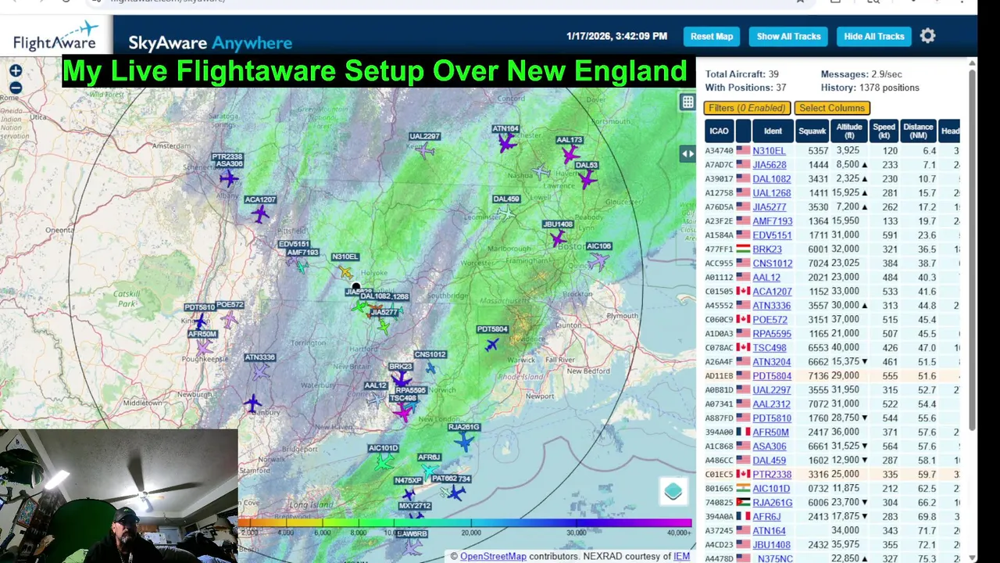Open the OpenStreetMap attribution link

click(493, 556)
